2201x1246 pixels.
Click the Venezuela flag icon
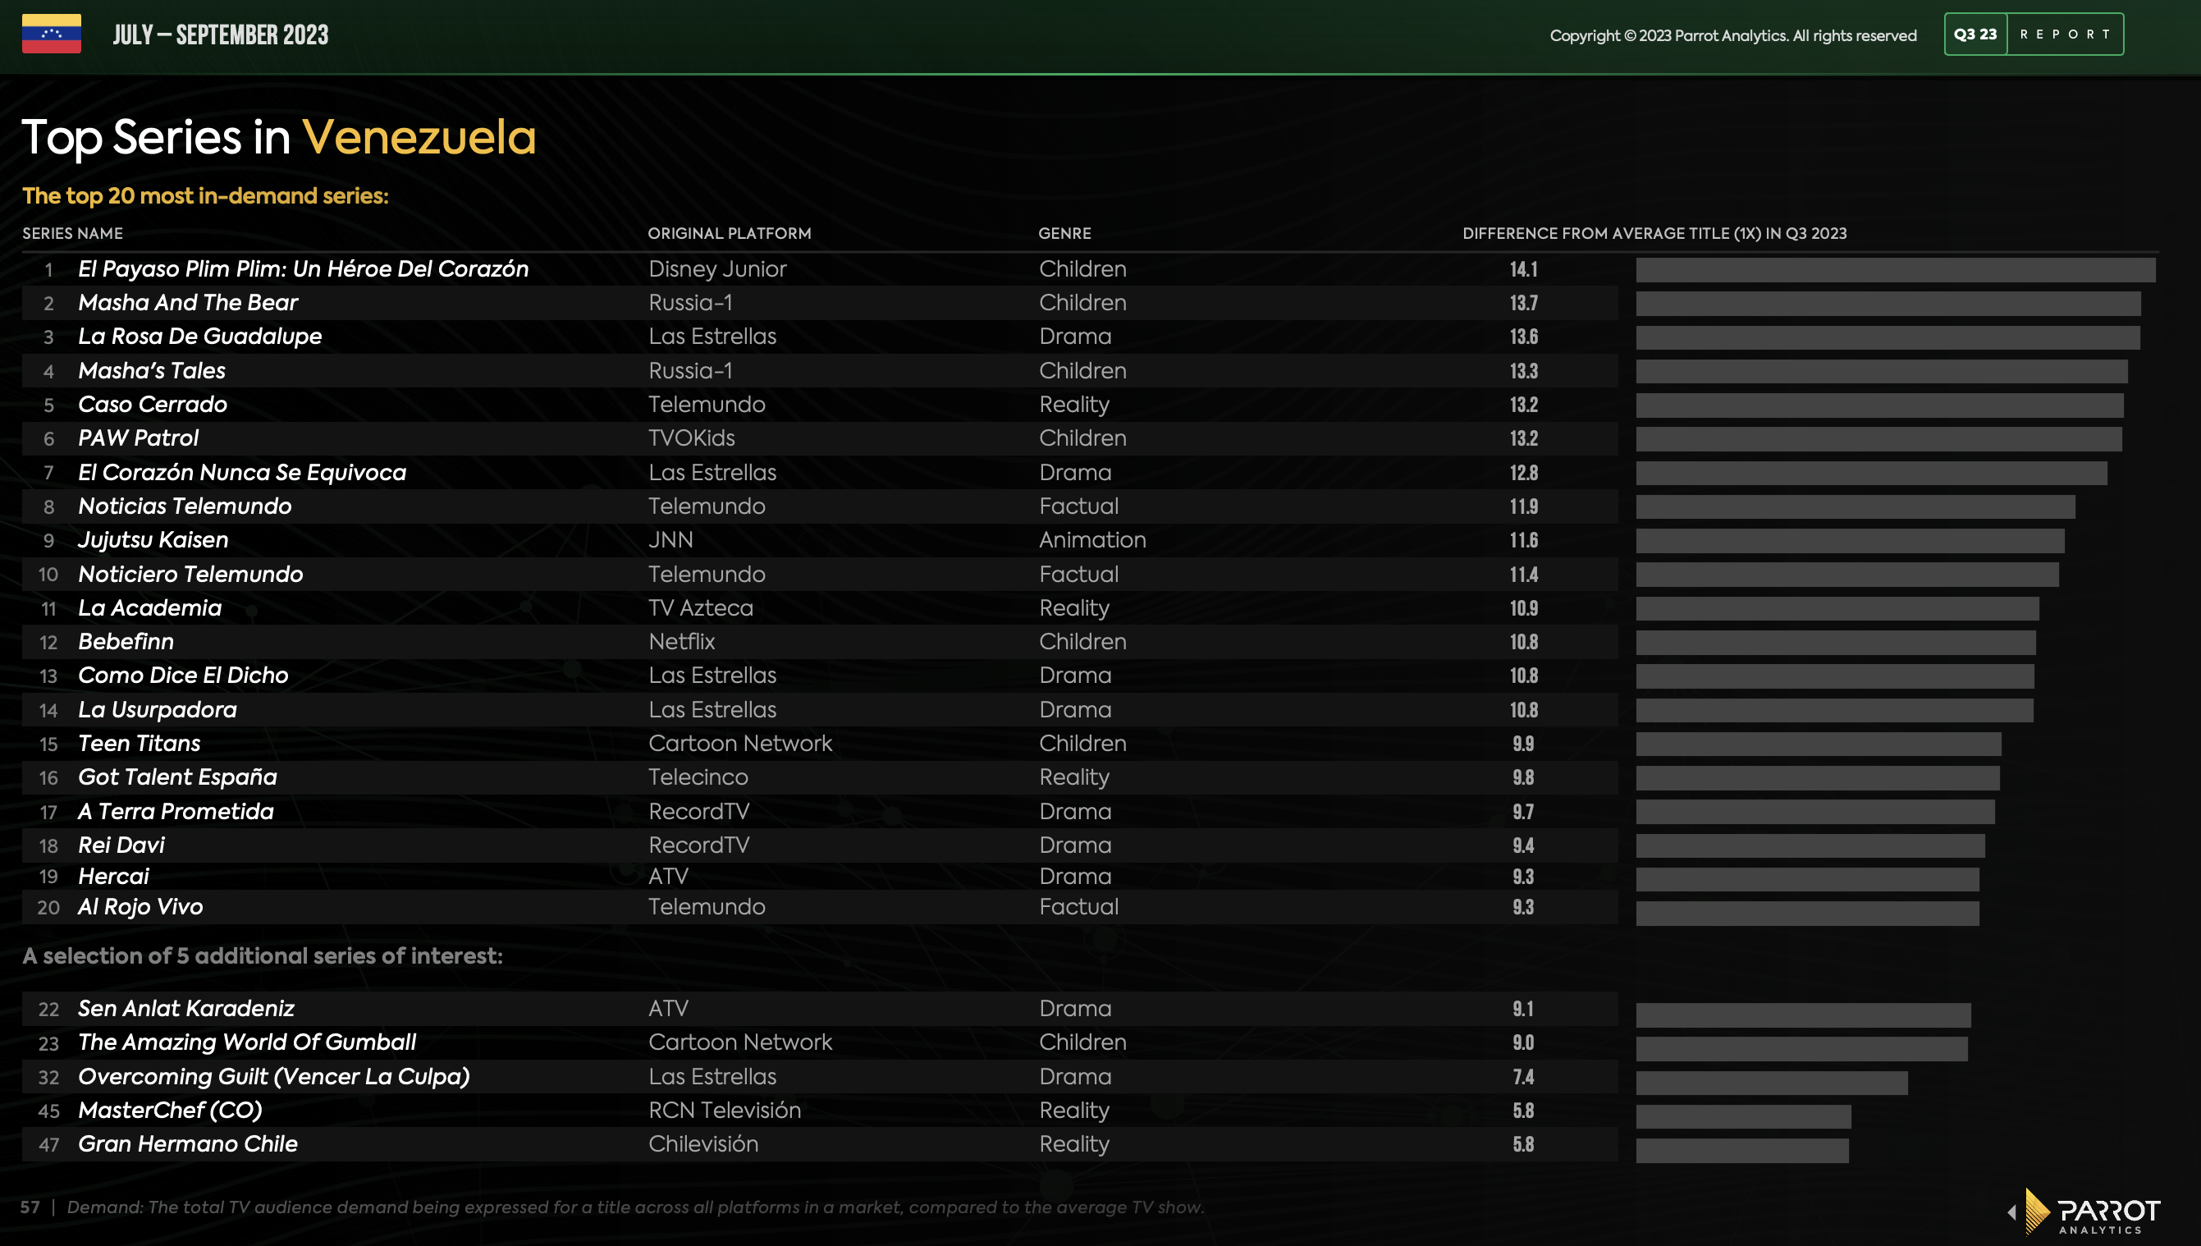52,34
